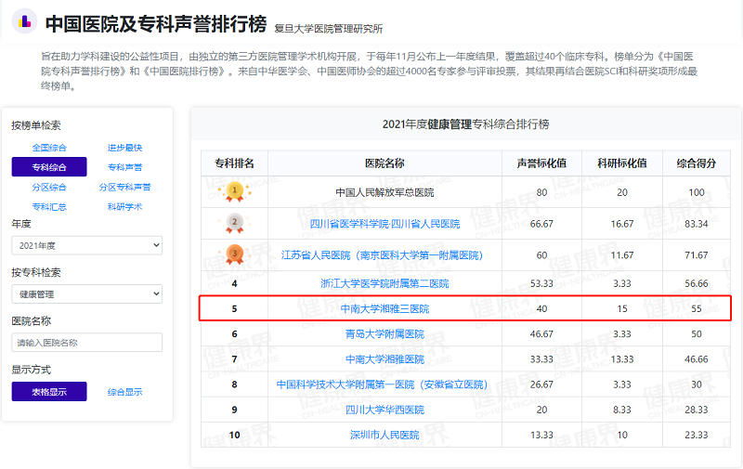
Task: Click the bronze rank 3 medal
Action: (x=234, y=254)
